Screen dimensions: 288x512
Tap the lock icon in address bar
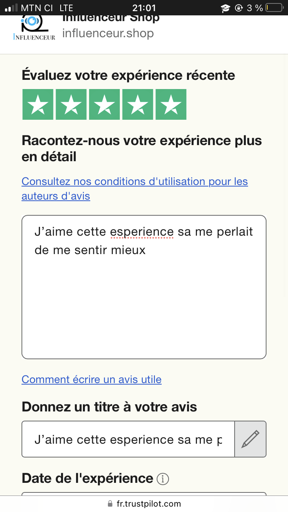pos(111,504)
